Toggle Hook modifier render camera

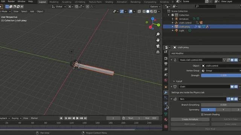(x=236, y=60)
